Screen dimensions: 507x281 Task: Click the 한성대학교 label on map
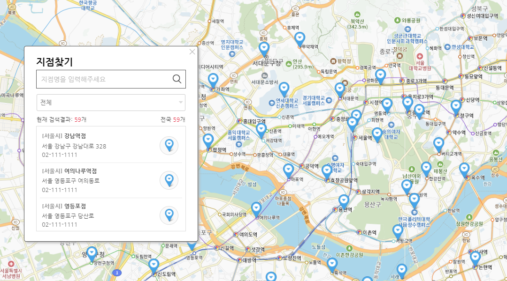click(x=463, y=47)
